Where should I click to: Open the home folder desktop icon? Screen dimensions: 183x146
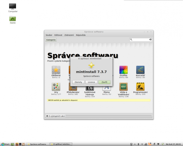[12, 18]
